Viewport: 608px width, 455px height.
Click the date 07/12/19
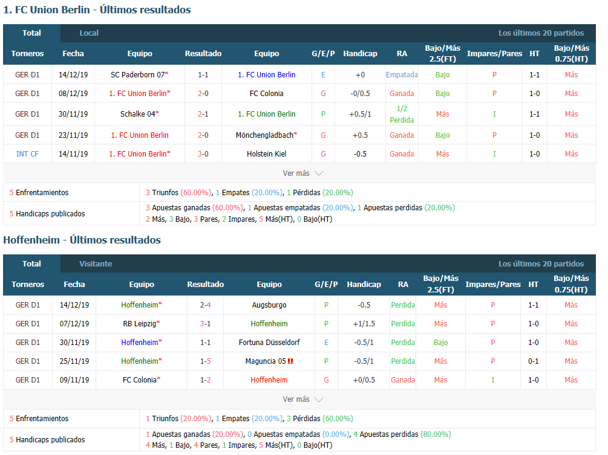point(74,324)
